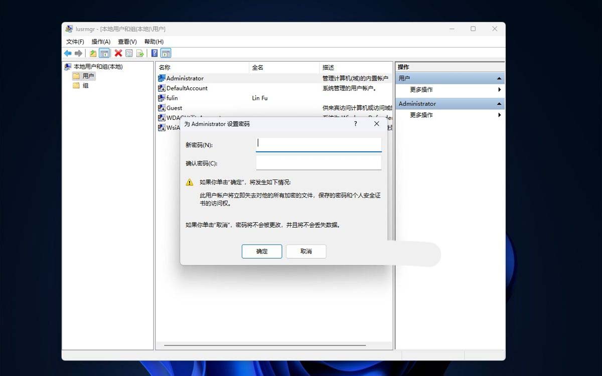Click inside the 新密码(N) input field
Viewport: 602px width, 376px height.
click(x=318, y=143)
